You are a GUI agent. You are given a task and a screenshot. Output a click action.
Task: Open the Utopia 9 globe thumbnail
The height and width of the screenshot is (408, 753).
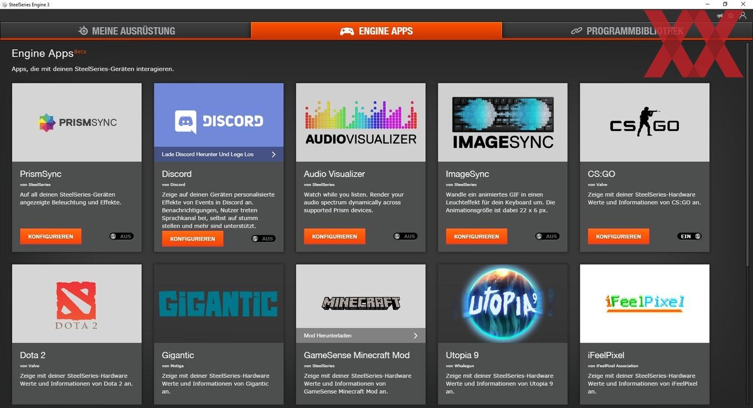click(x=503, y=303)
